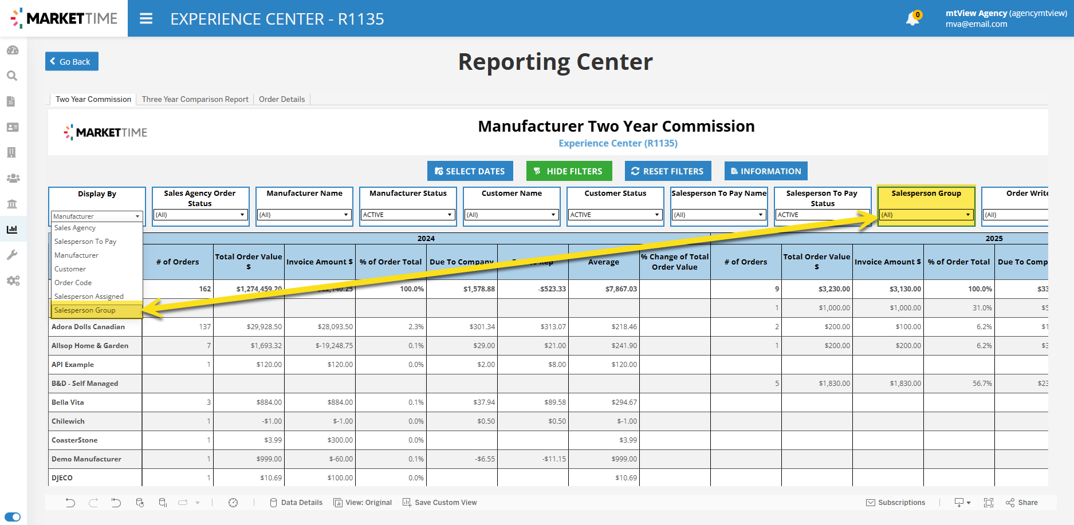Open the document page icon in sidebar
The height and width of the screenshot is (525, 1074).
click(11, 101)
